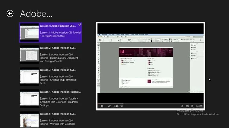Click description 'Creating and Formatting Text'

[x=58, y=80]
